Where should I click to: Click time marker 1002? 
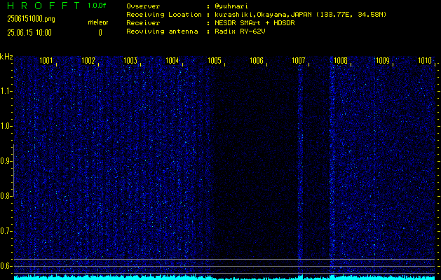click(88, 60)
